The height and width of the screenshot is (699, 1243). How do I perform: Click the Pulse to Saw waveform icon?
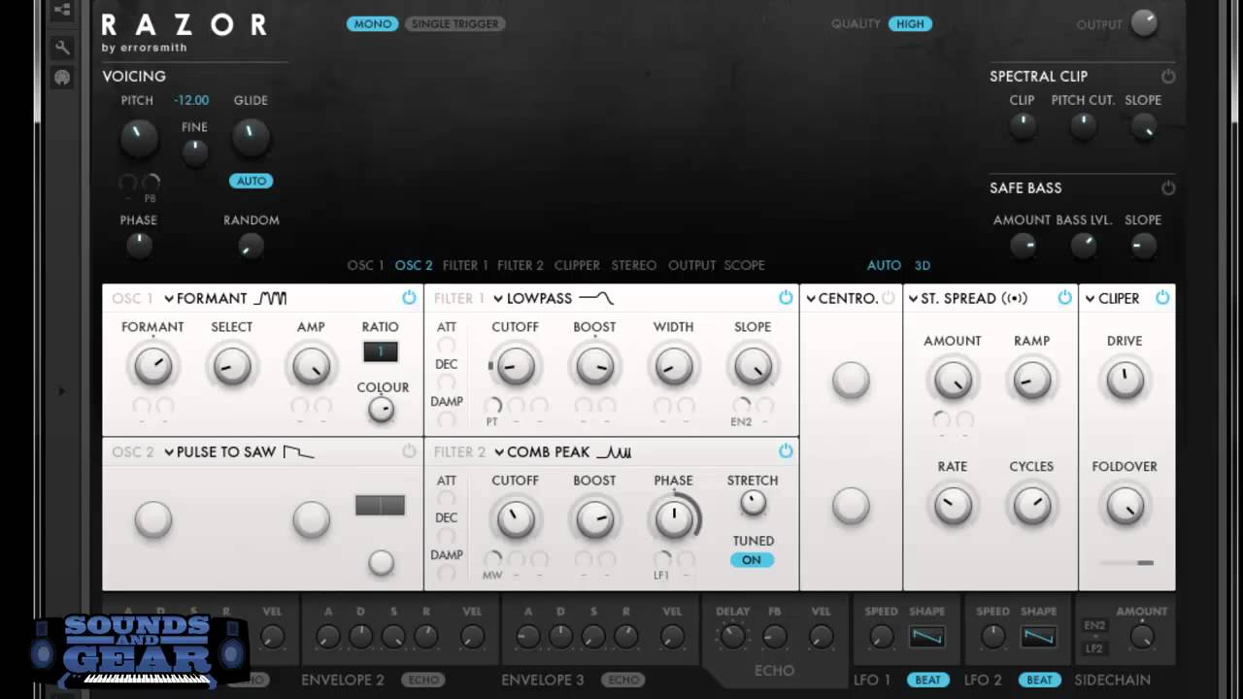(298, 451)
